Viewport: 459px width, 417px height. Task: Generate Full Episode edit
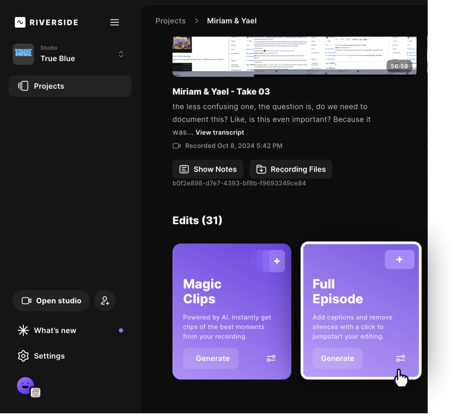click(337, 359)
